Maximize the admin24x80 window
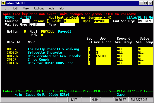Screen dimensions: 154x103 (145, 3)
